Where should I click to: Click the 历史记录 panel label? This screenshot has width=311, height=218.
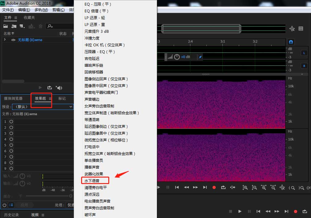pyautogui.click(x=11, y=214)
